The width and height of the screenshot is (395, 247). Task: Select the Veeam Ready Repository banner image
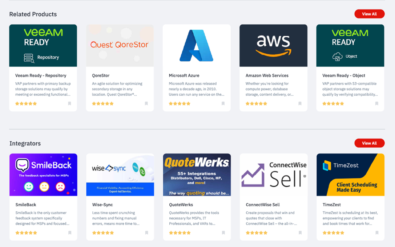[43, 46]
